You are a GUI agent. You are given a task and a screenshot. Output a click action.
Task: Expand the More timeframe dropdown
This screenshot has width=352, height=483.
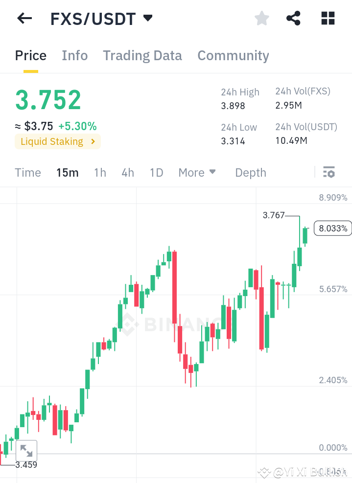point(197,172)
